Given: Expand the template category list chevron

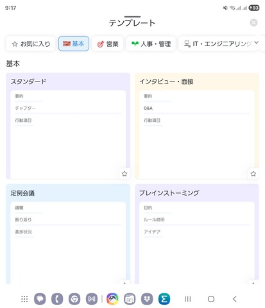Looking at the screenshot, I should pos(256,42).
